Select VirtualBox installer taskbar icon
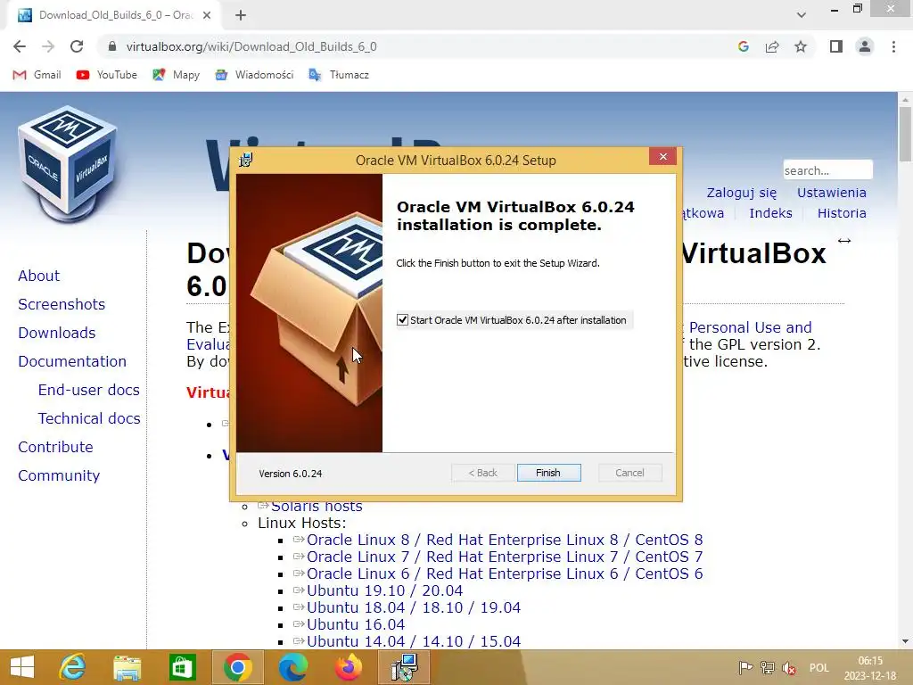913x685 pixels. tap(404, 667)
